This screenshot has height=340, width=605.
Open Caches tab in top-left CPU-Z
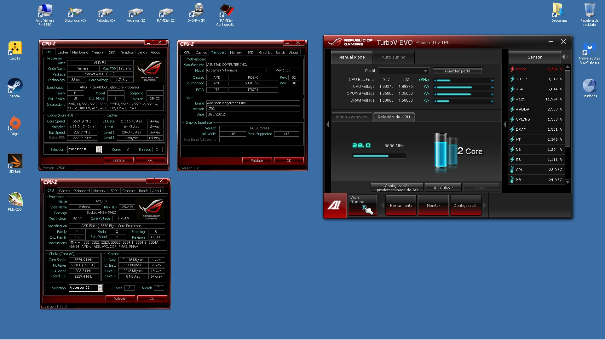click(x=63, y=52)
